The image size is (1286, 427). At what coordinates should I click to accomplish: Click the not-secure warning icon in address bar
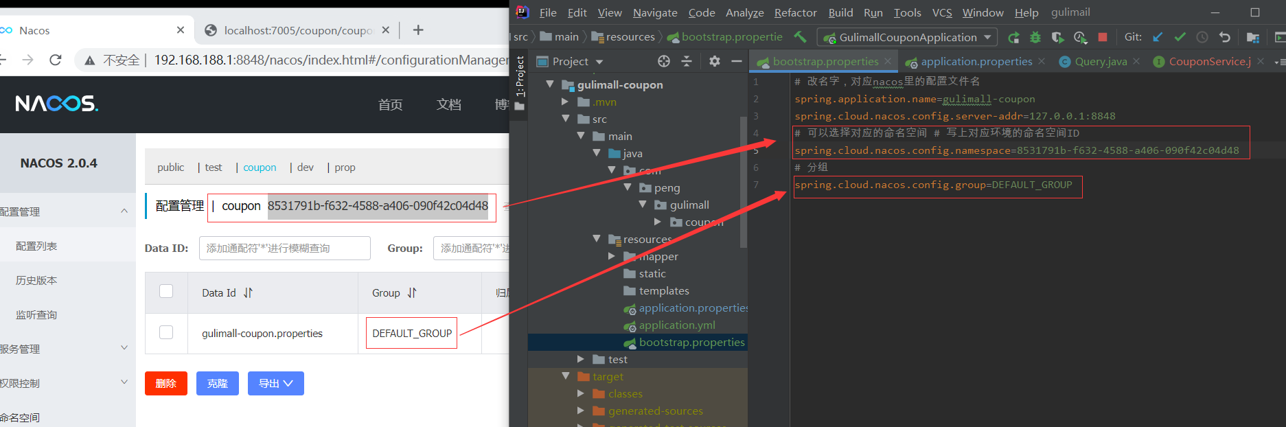[x=89, y=60]
